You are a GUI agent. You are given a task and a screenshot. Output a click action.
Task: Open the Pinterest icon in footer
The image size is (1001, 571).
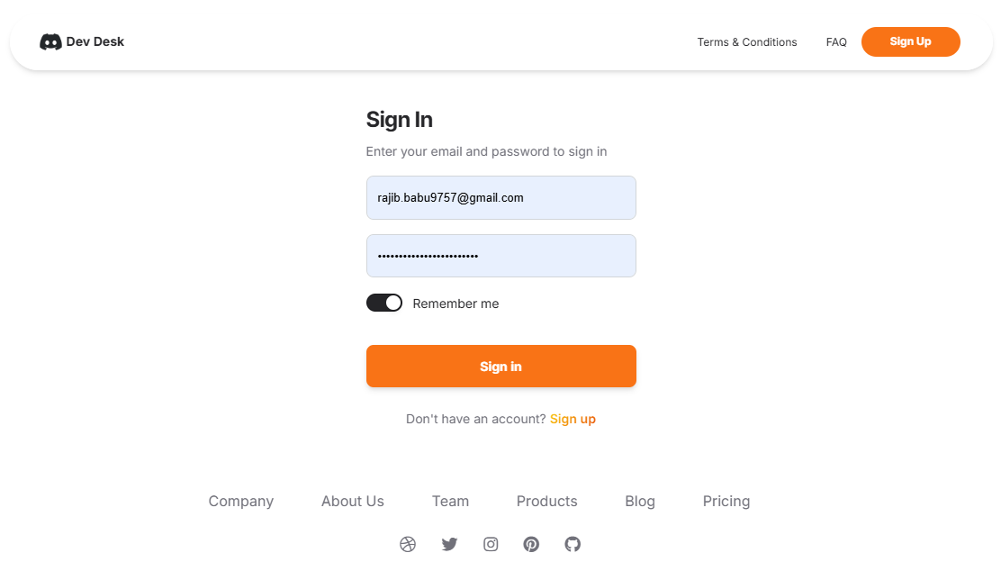point(531,544)
